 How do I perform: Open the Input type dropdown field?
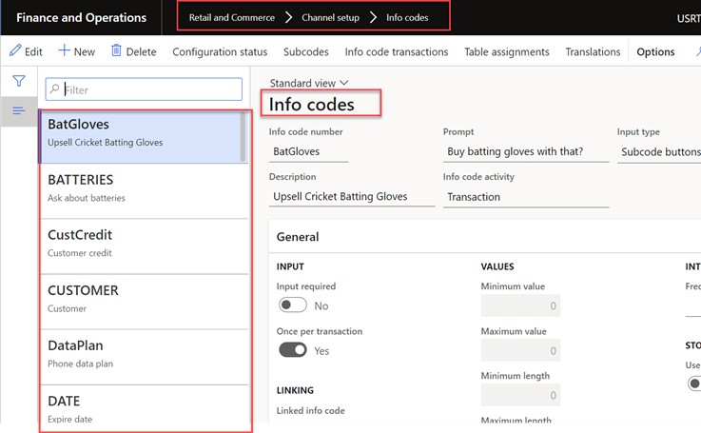coord(659,152)
